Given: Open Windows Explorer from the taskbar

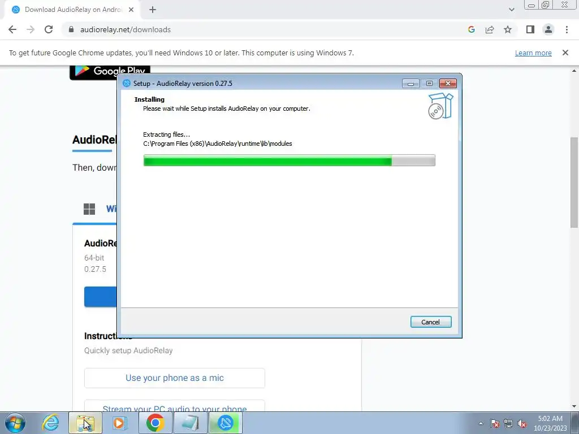Looking at the screenshot, I should [x=85, y=423].
